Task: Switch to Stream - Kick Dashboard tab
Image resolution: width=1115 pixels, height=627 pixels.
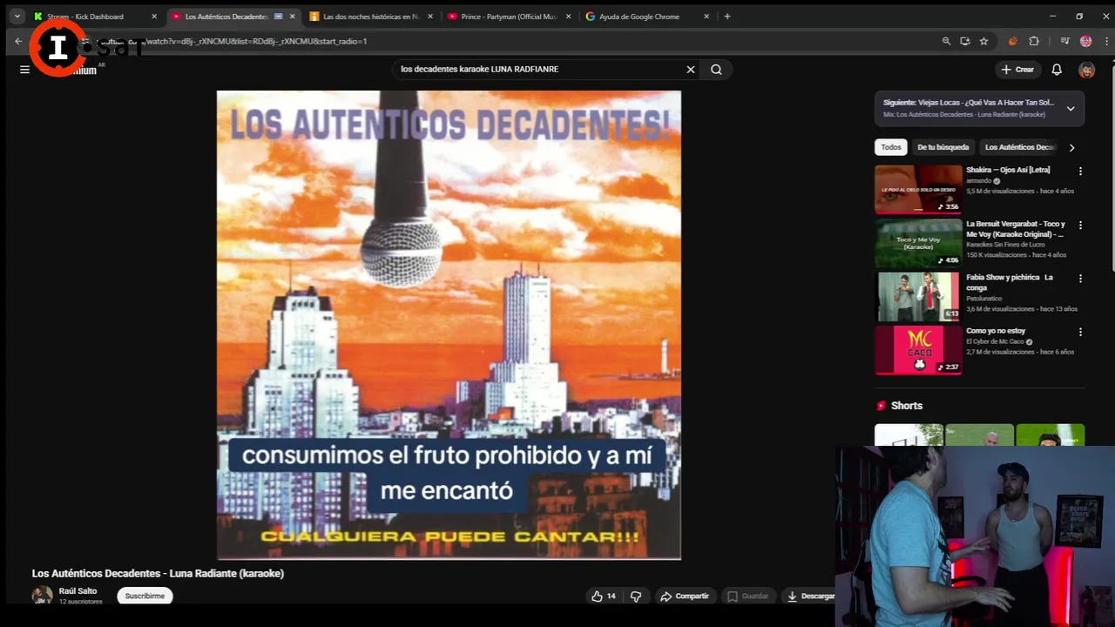Action: pyautogui.click(x=85, y=17)
